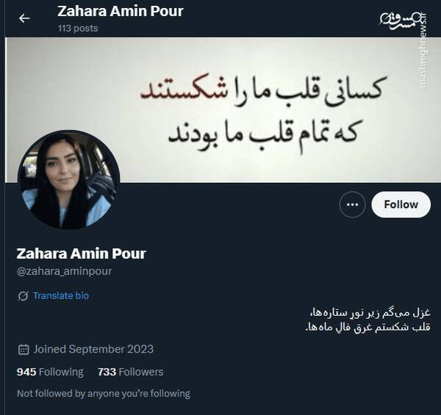441x415 pixels.
Task: Click the @zahara_aminpour handle
Action: [64, 271]
